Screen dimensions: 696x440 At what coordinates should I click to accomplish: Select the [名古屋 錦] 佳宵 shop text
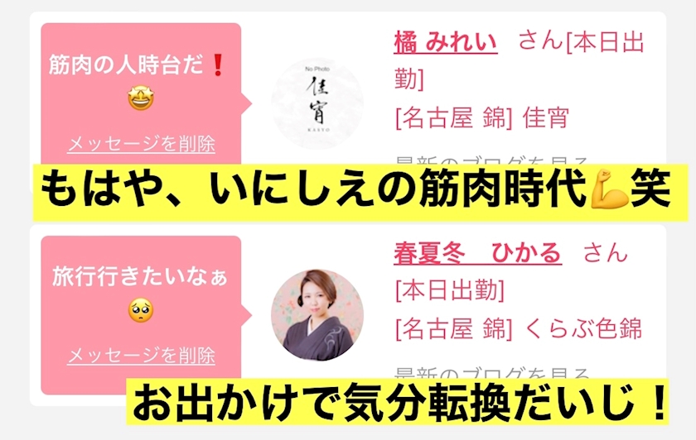coord(482,118)
